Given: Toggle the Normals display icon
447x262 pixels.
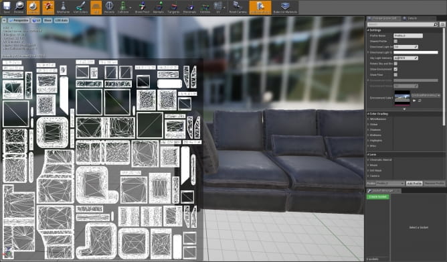Looking at the screenshot, I should coord(159,7).
